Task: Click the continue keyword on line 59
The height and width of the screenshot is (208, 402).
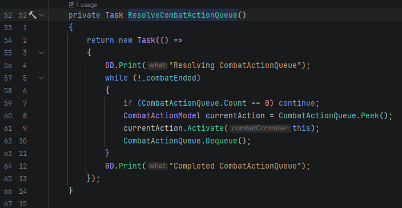Action: 297,103
